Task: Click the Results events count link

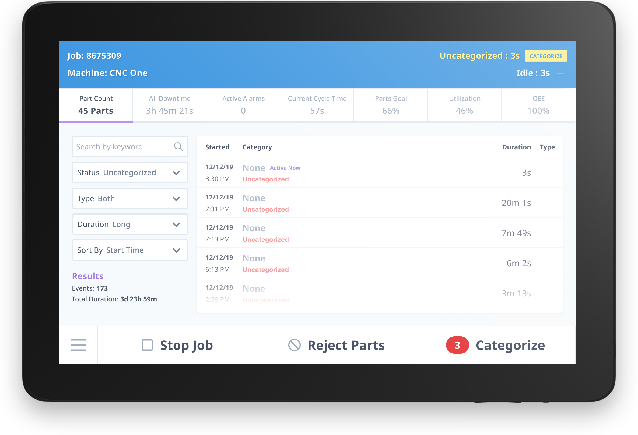Action: point(103,287)
